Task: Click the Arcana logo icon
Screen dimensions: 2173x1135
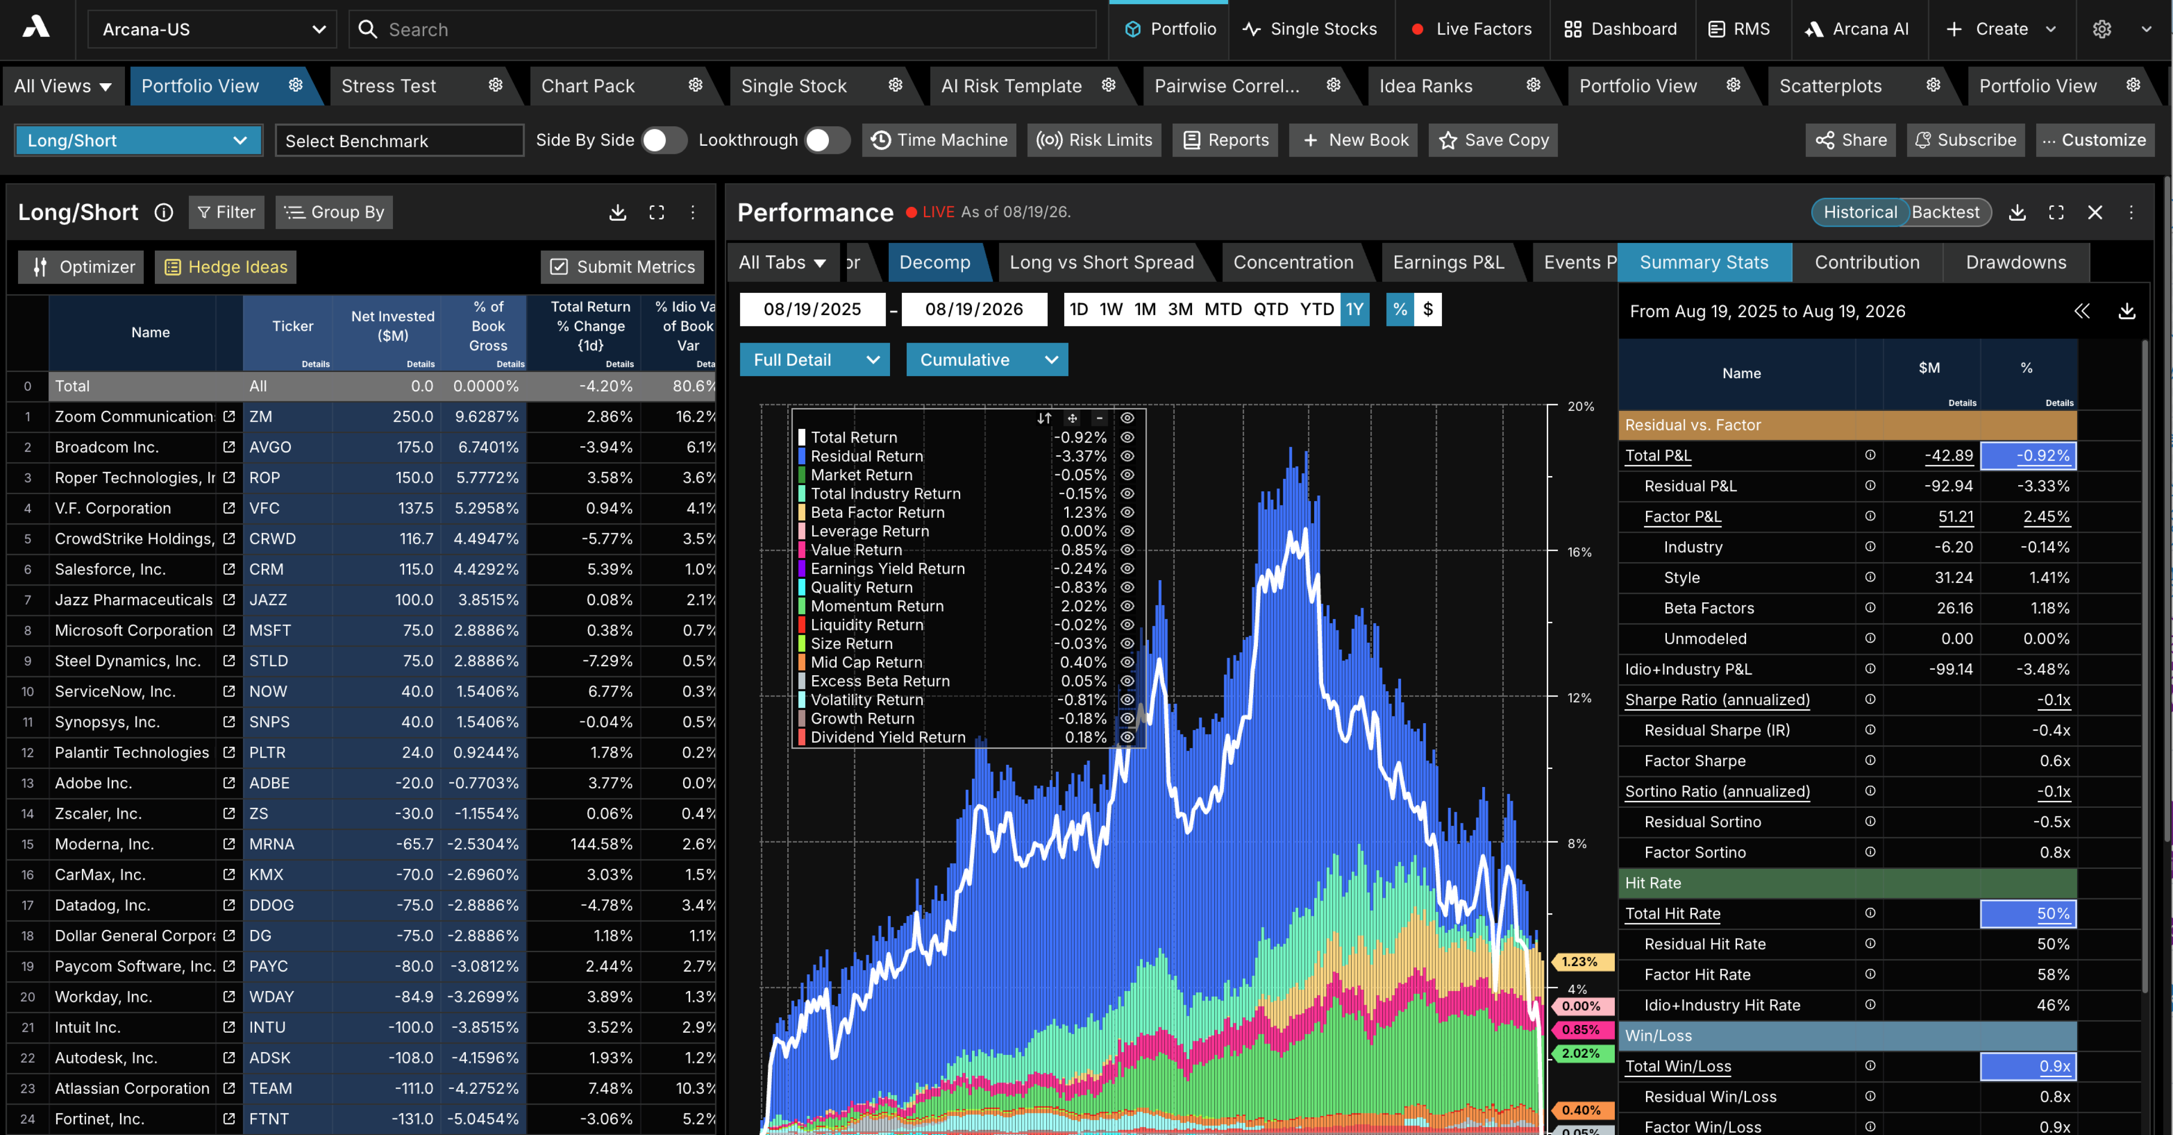Action: click(x=35, y=28)
